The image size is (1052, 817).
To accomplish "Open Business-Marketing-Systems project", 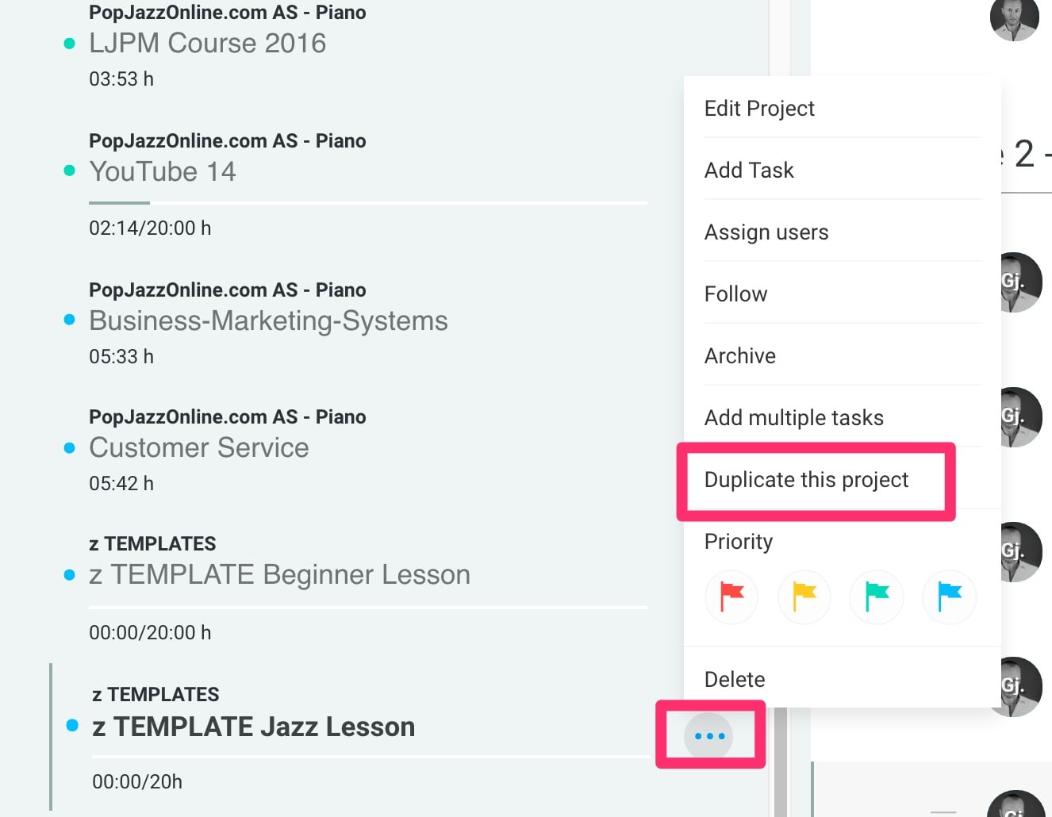I will 268,320.
